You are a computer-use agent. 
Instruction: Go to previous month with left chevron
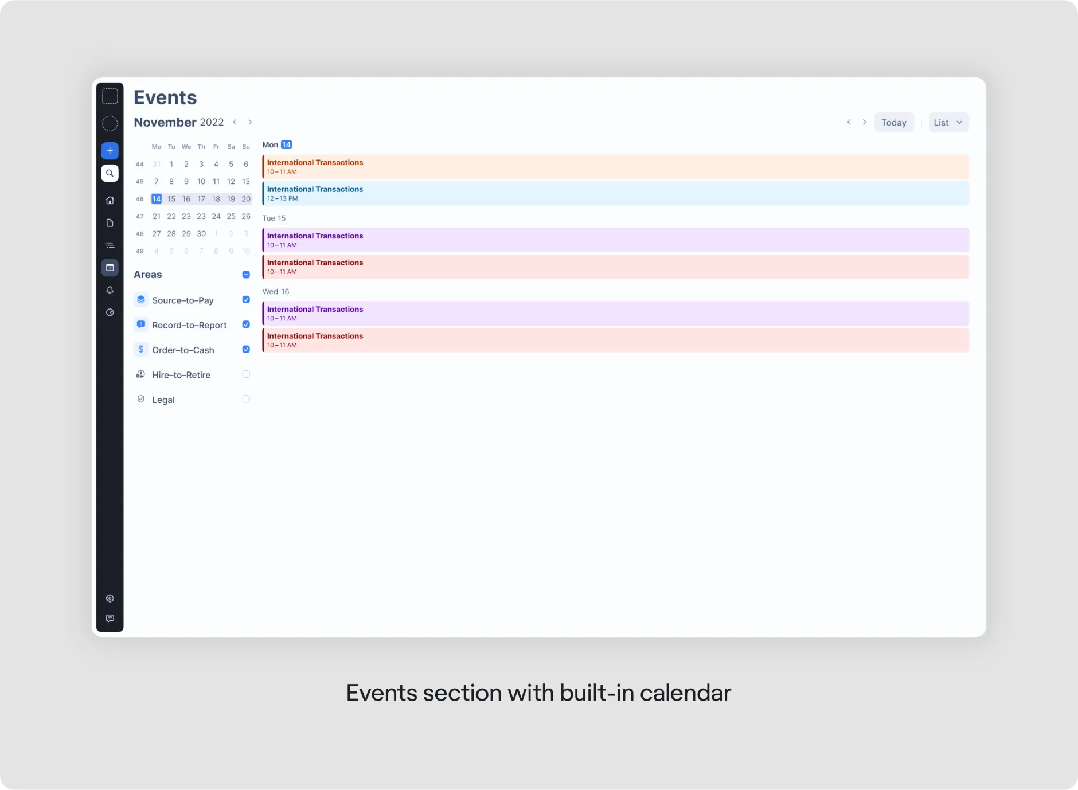(x=235, y=122)
